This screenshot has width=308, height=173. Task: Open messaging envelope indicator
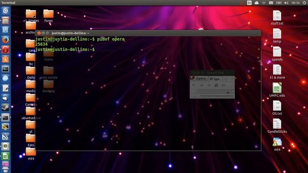[271, 2]
